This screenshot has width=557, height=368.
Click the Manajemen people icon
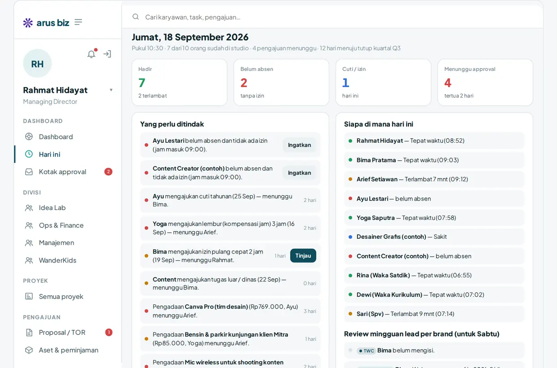point(29,243)
